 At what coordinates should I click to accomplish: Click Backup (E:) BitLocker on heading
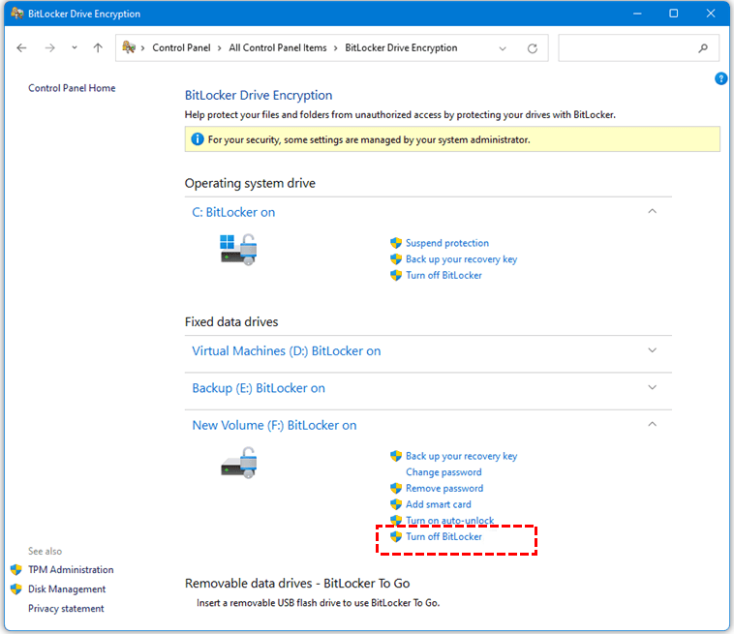pos(259,388)
